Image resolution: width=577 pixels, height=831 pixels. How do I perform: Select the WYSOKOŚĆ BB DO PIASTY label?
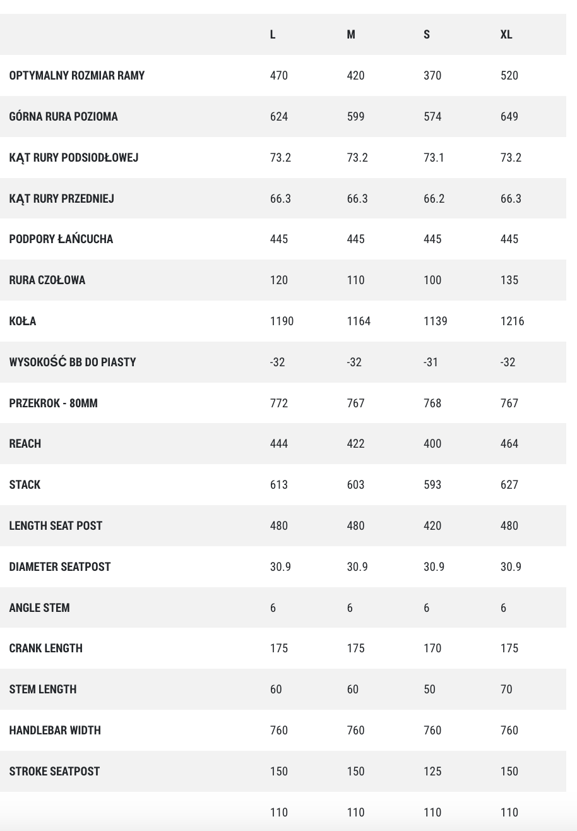point(73,362)
